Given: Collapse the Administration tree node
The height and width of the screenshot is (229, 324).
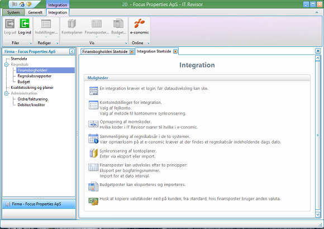Looking at the screenshot, I should point(6,93).
